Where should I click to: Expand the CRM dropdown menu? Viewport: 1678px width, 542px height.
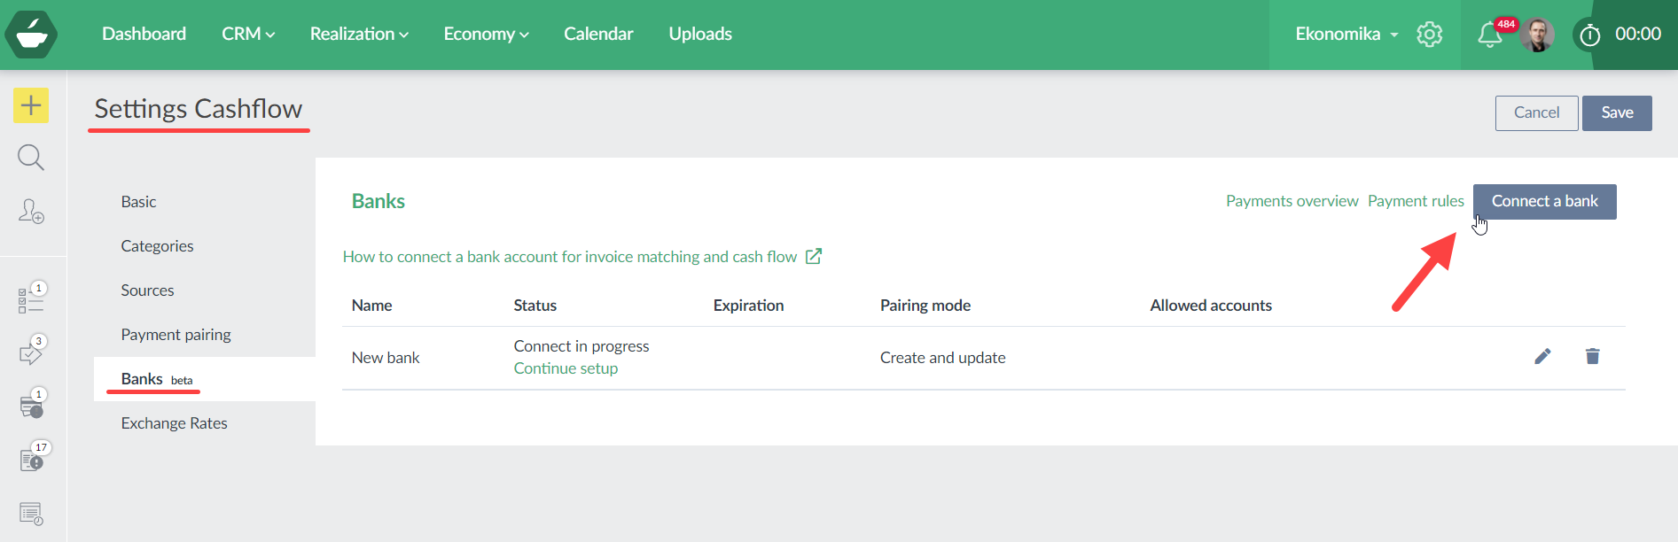[x=248, y=34]
